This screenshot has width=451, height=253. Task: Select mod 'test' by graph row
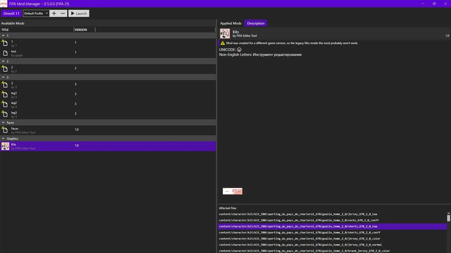(x=108, y=53)
